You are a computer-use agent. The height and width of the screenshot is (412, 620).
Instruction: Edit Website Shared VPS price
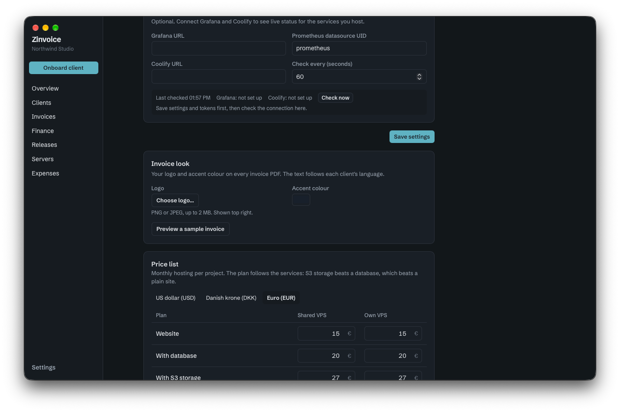326,334
